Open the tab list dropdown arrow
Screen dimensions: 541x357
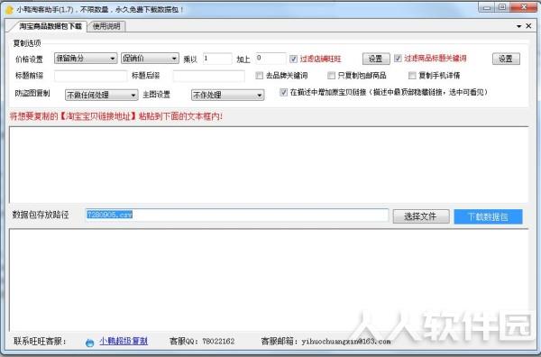[519, 26]
